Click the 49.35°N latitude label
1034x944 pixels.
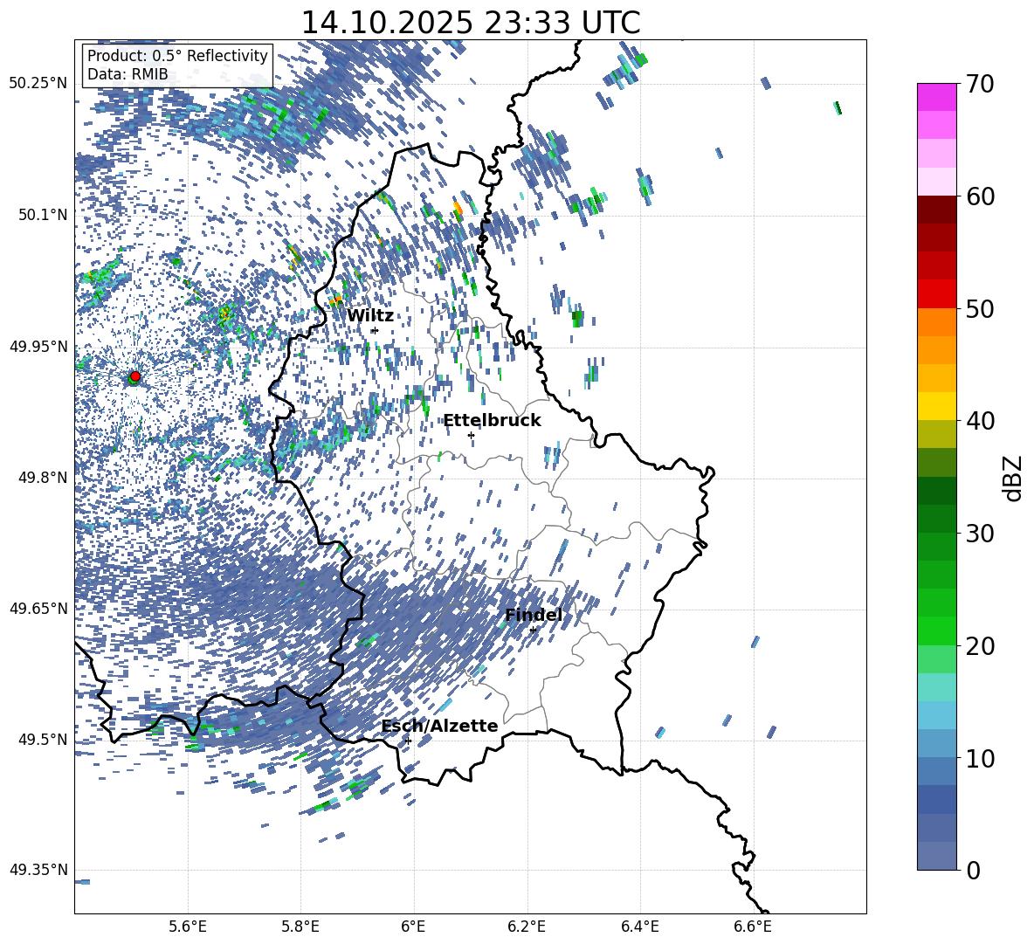point(38,870)
